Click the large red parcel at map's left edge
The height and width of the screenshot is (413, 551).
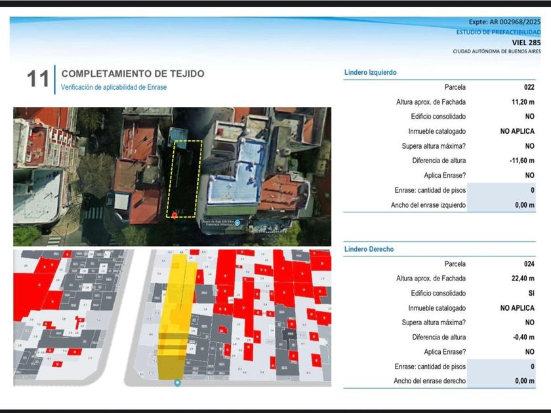coord(28,288)
